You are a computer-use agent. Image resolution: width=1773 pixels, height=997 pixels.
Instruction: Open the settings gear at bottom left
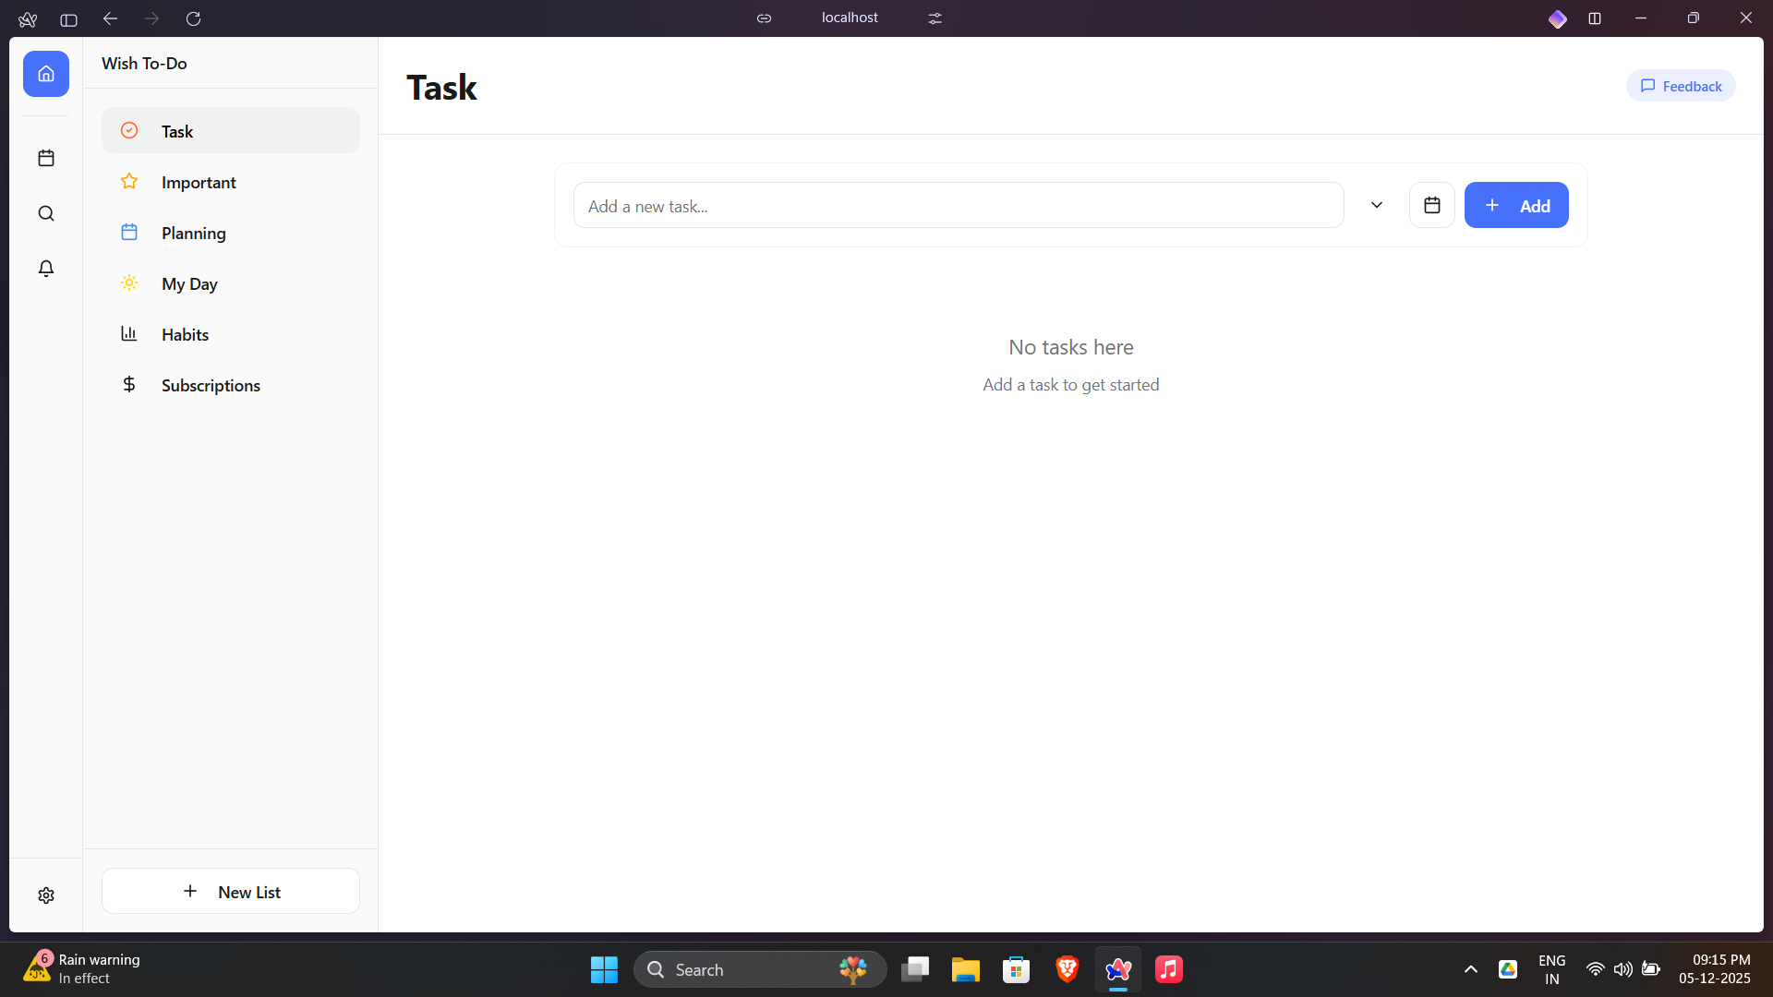point(46,895)
